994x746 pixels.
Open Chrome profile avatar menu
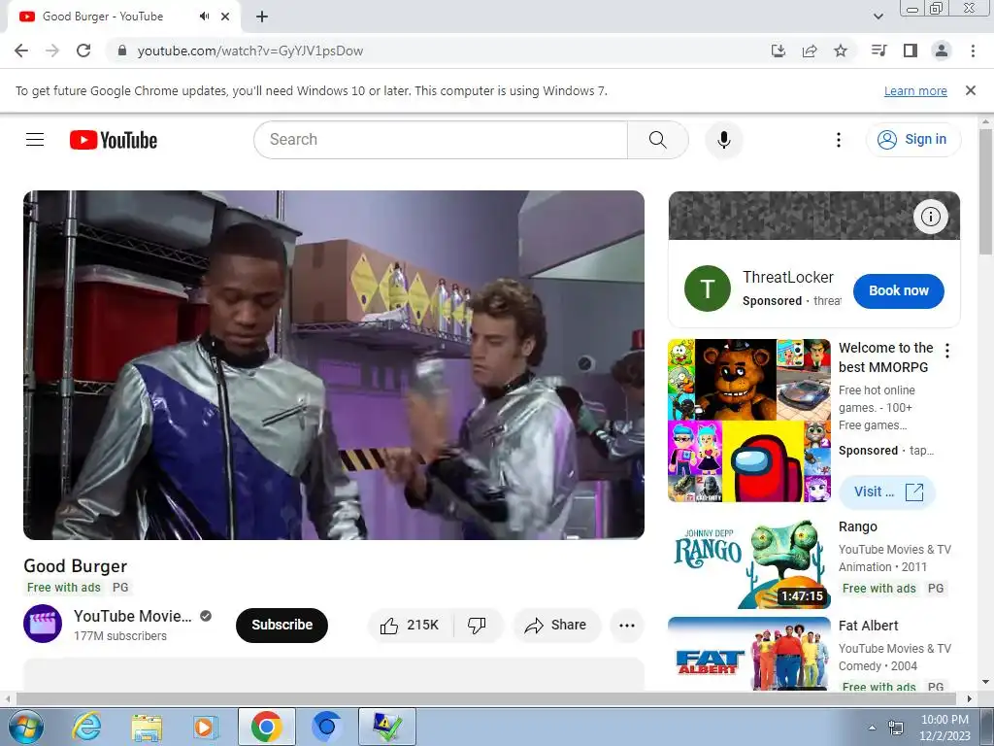(942, 51)
